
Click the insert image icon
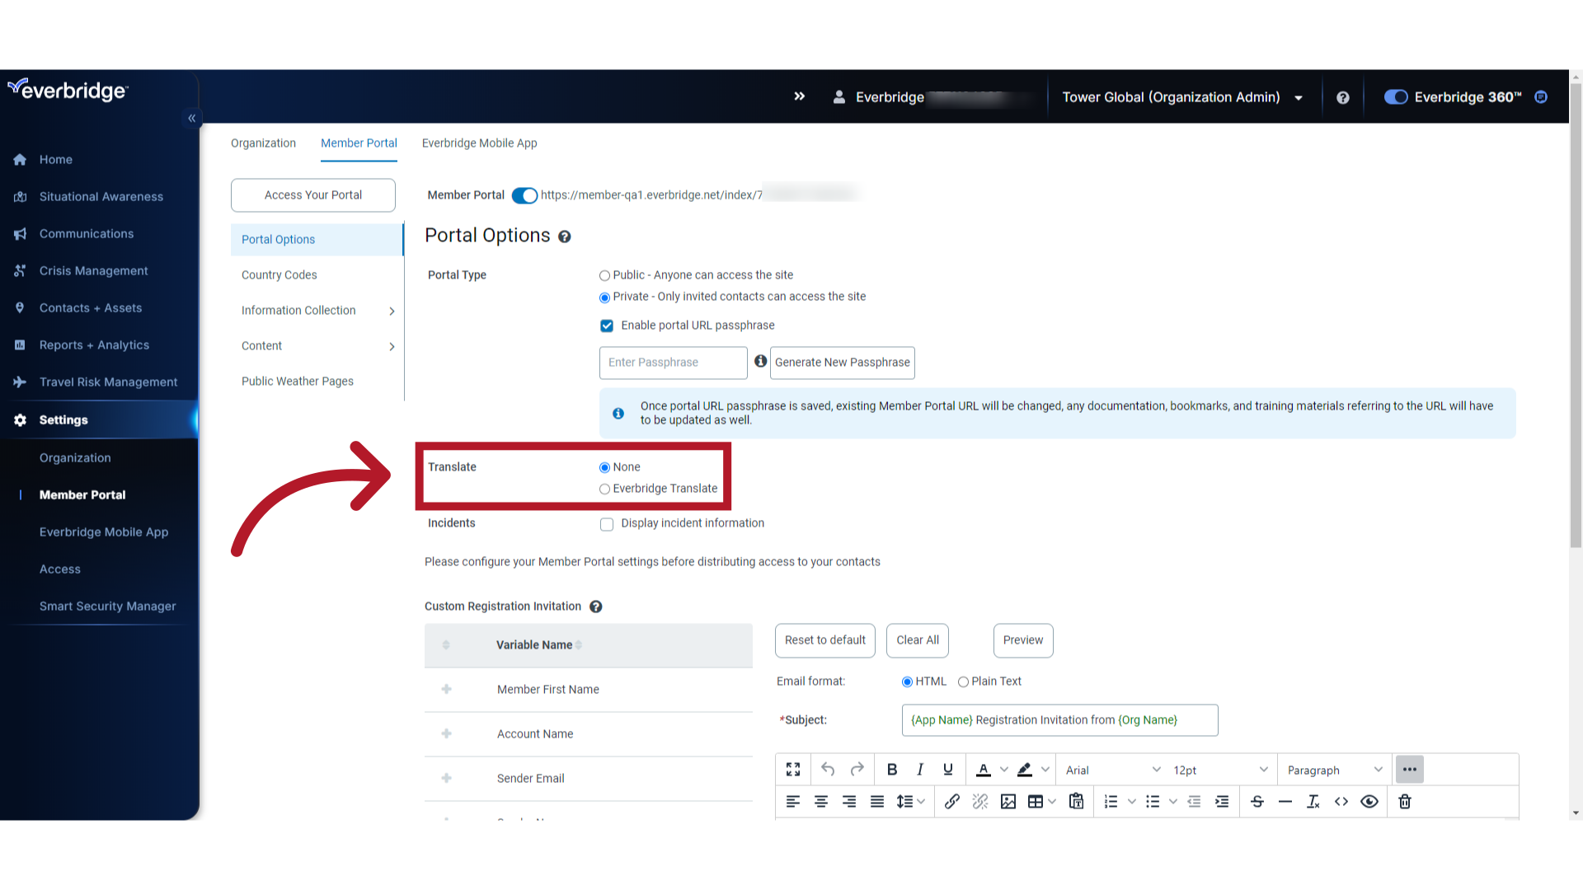(1008, 801)
